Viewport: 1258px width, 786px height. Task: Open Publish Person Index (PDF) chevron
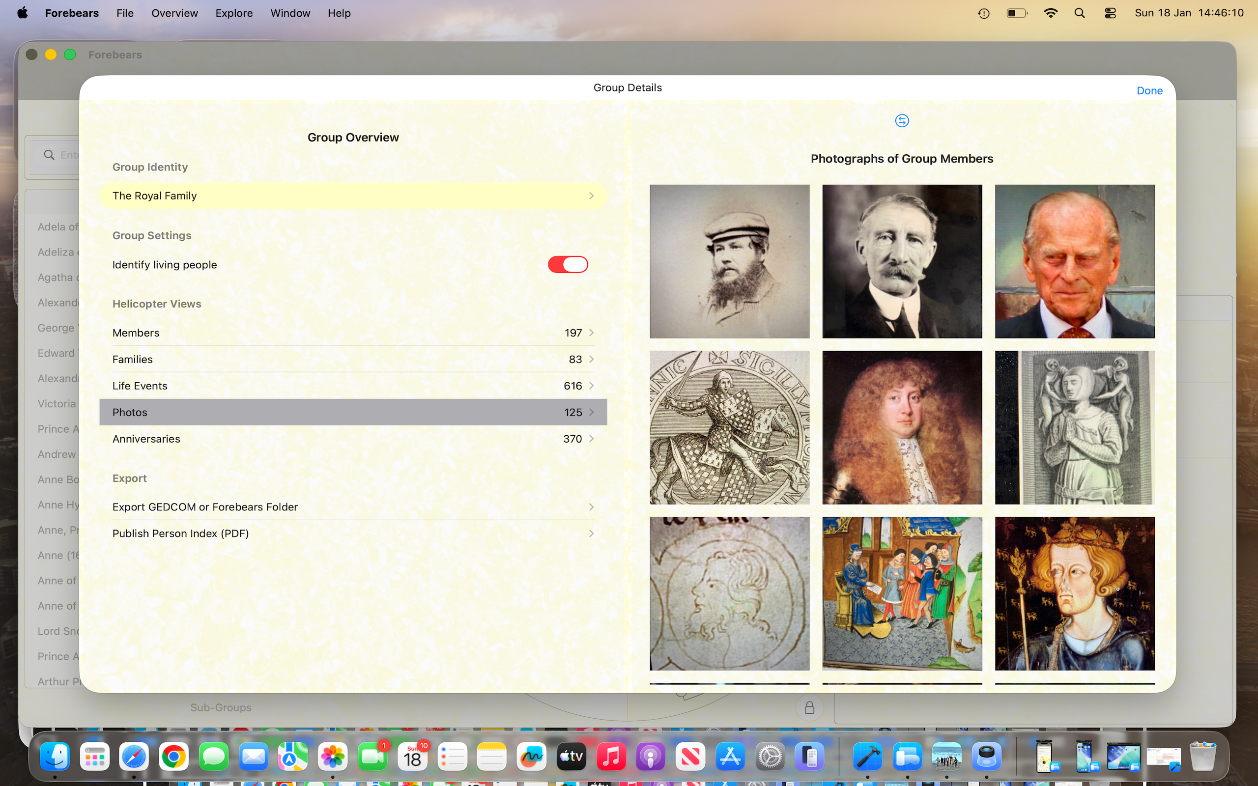pyautogui.click(x=591, y=533)
